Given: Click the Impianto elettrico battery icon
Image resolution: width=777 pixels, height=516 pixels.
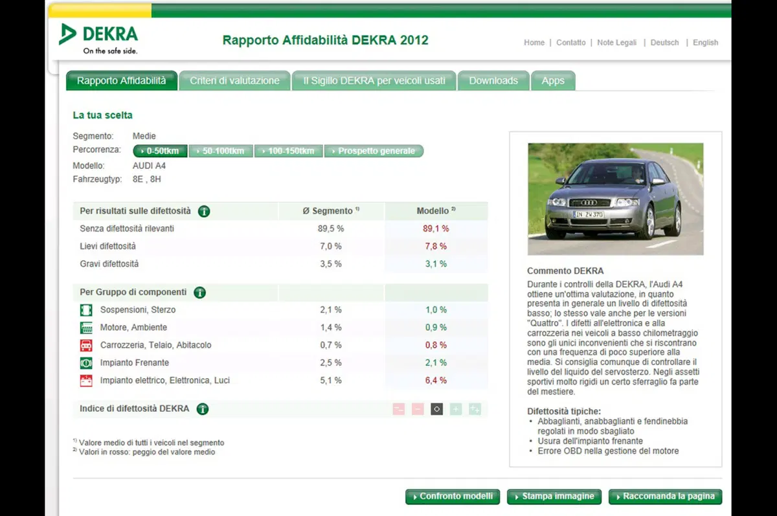Looking at the screenshot, I should 86,381.
